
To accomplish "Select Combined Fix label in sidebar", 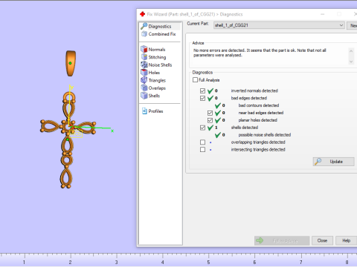I will pos(162,34).
